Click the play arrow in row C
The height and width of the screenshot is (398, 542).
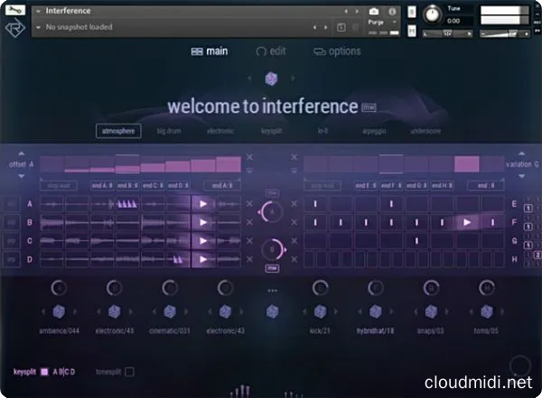203,241
